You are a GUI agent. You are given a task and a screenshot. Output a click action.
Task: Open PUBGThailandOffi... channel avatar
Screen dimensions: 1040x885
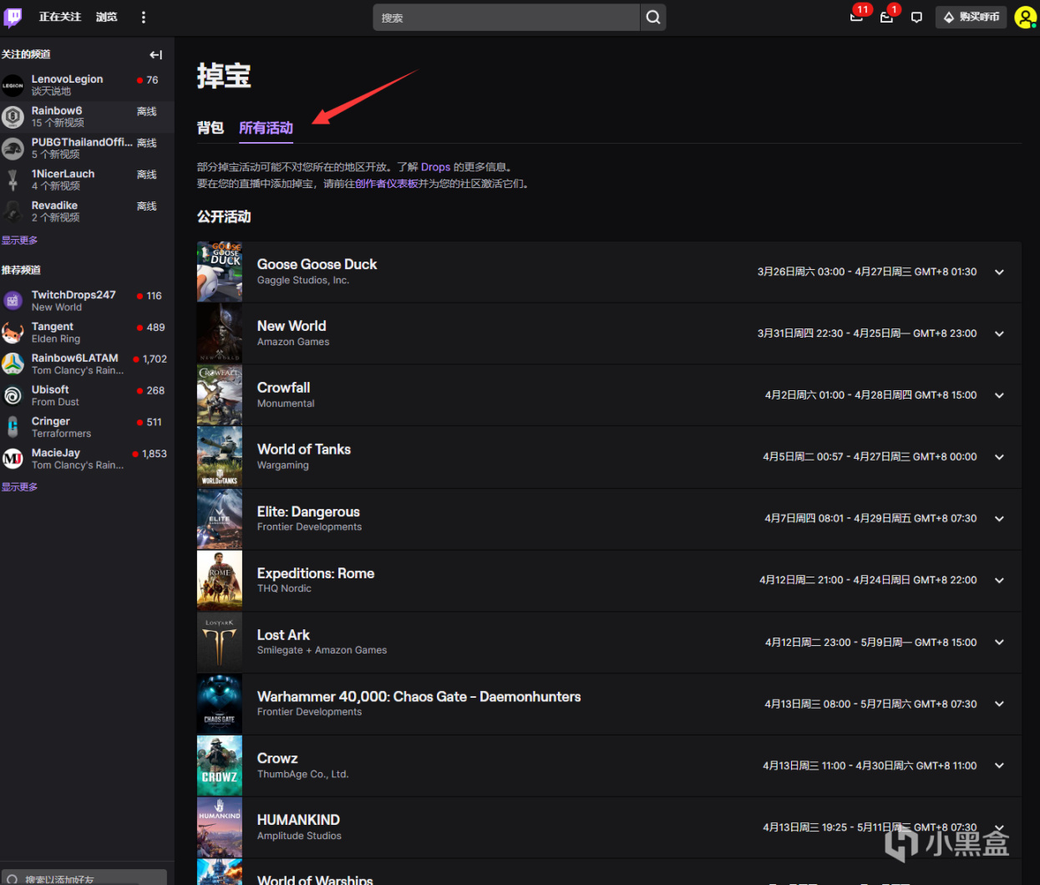point(13,149)
